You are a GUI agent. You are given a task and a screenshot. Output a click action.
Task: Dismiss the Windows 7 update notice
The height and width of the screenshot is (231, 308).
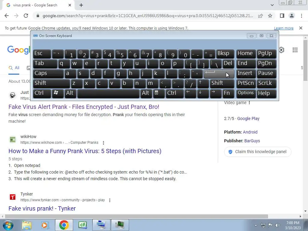click(x=301, y=28)
